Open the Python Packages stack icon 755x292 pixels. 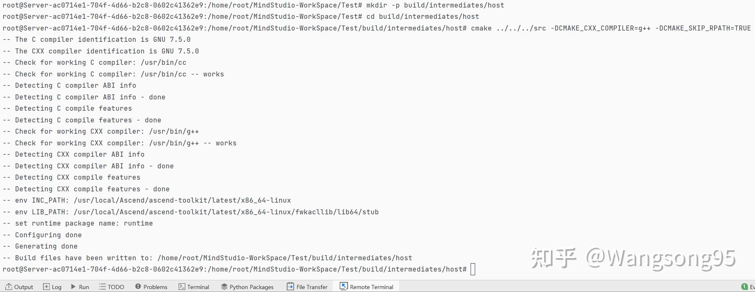pyautogui.click(x=224, y=287)
